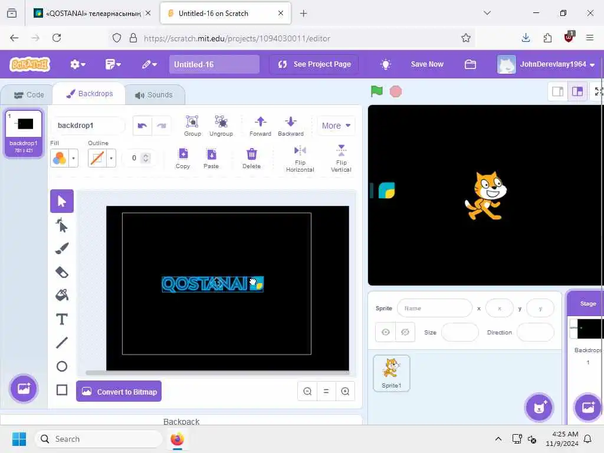Flip selection Horizontal
The height and width of the screenshot is (453, 604).
click(300, 158)
